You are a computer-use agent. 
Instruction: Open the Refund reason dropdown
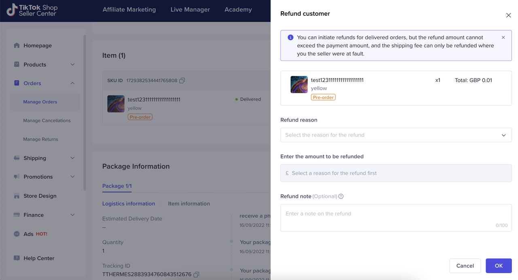(396, 135)
